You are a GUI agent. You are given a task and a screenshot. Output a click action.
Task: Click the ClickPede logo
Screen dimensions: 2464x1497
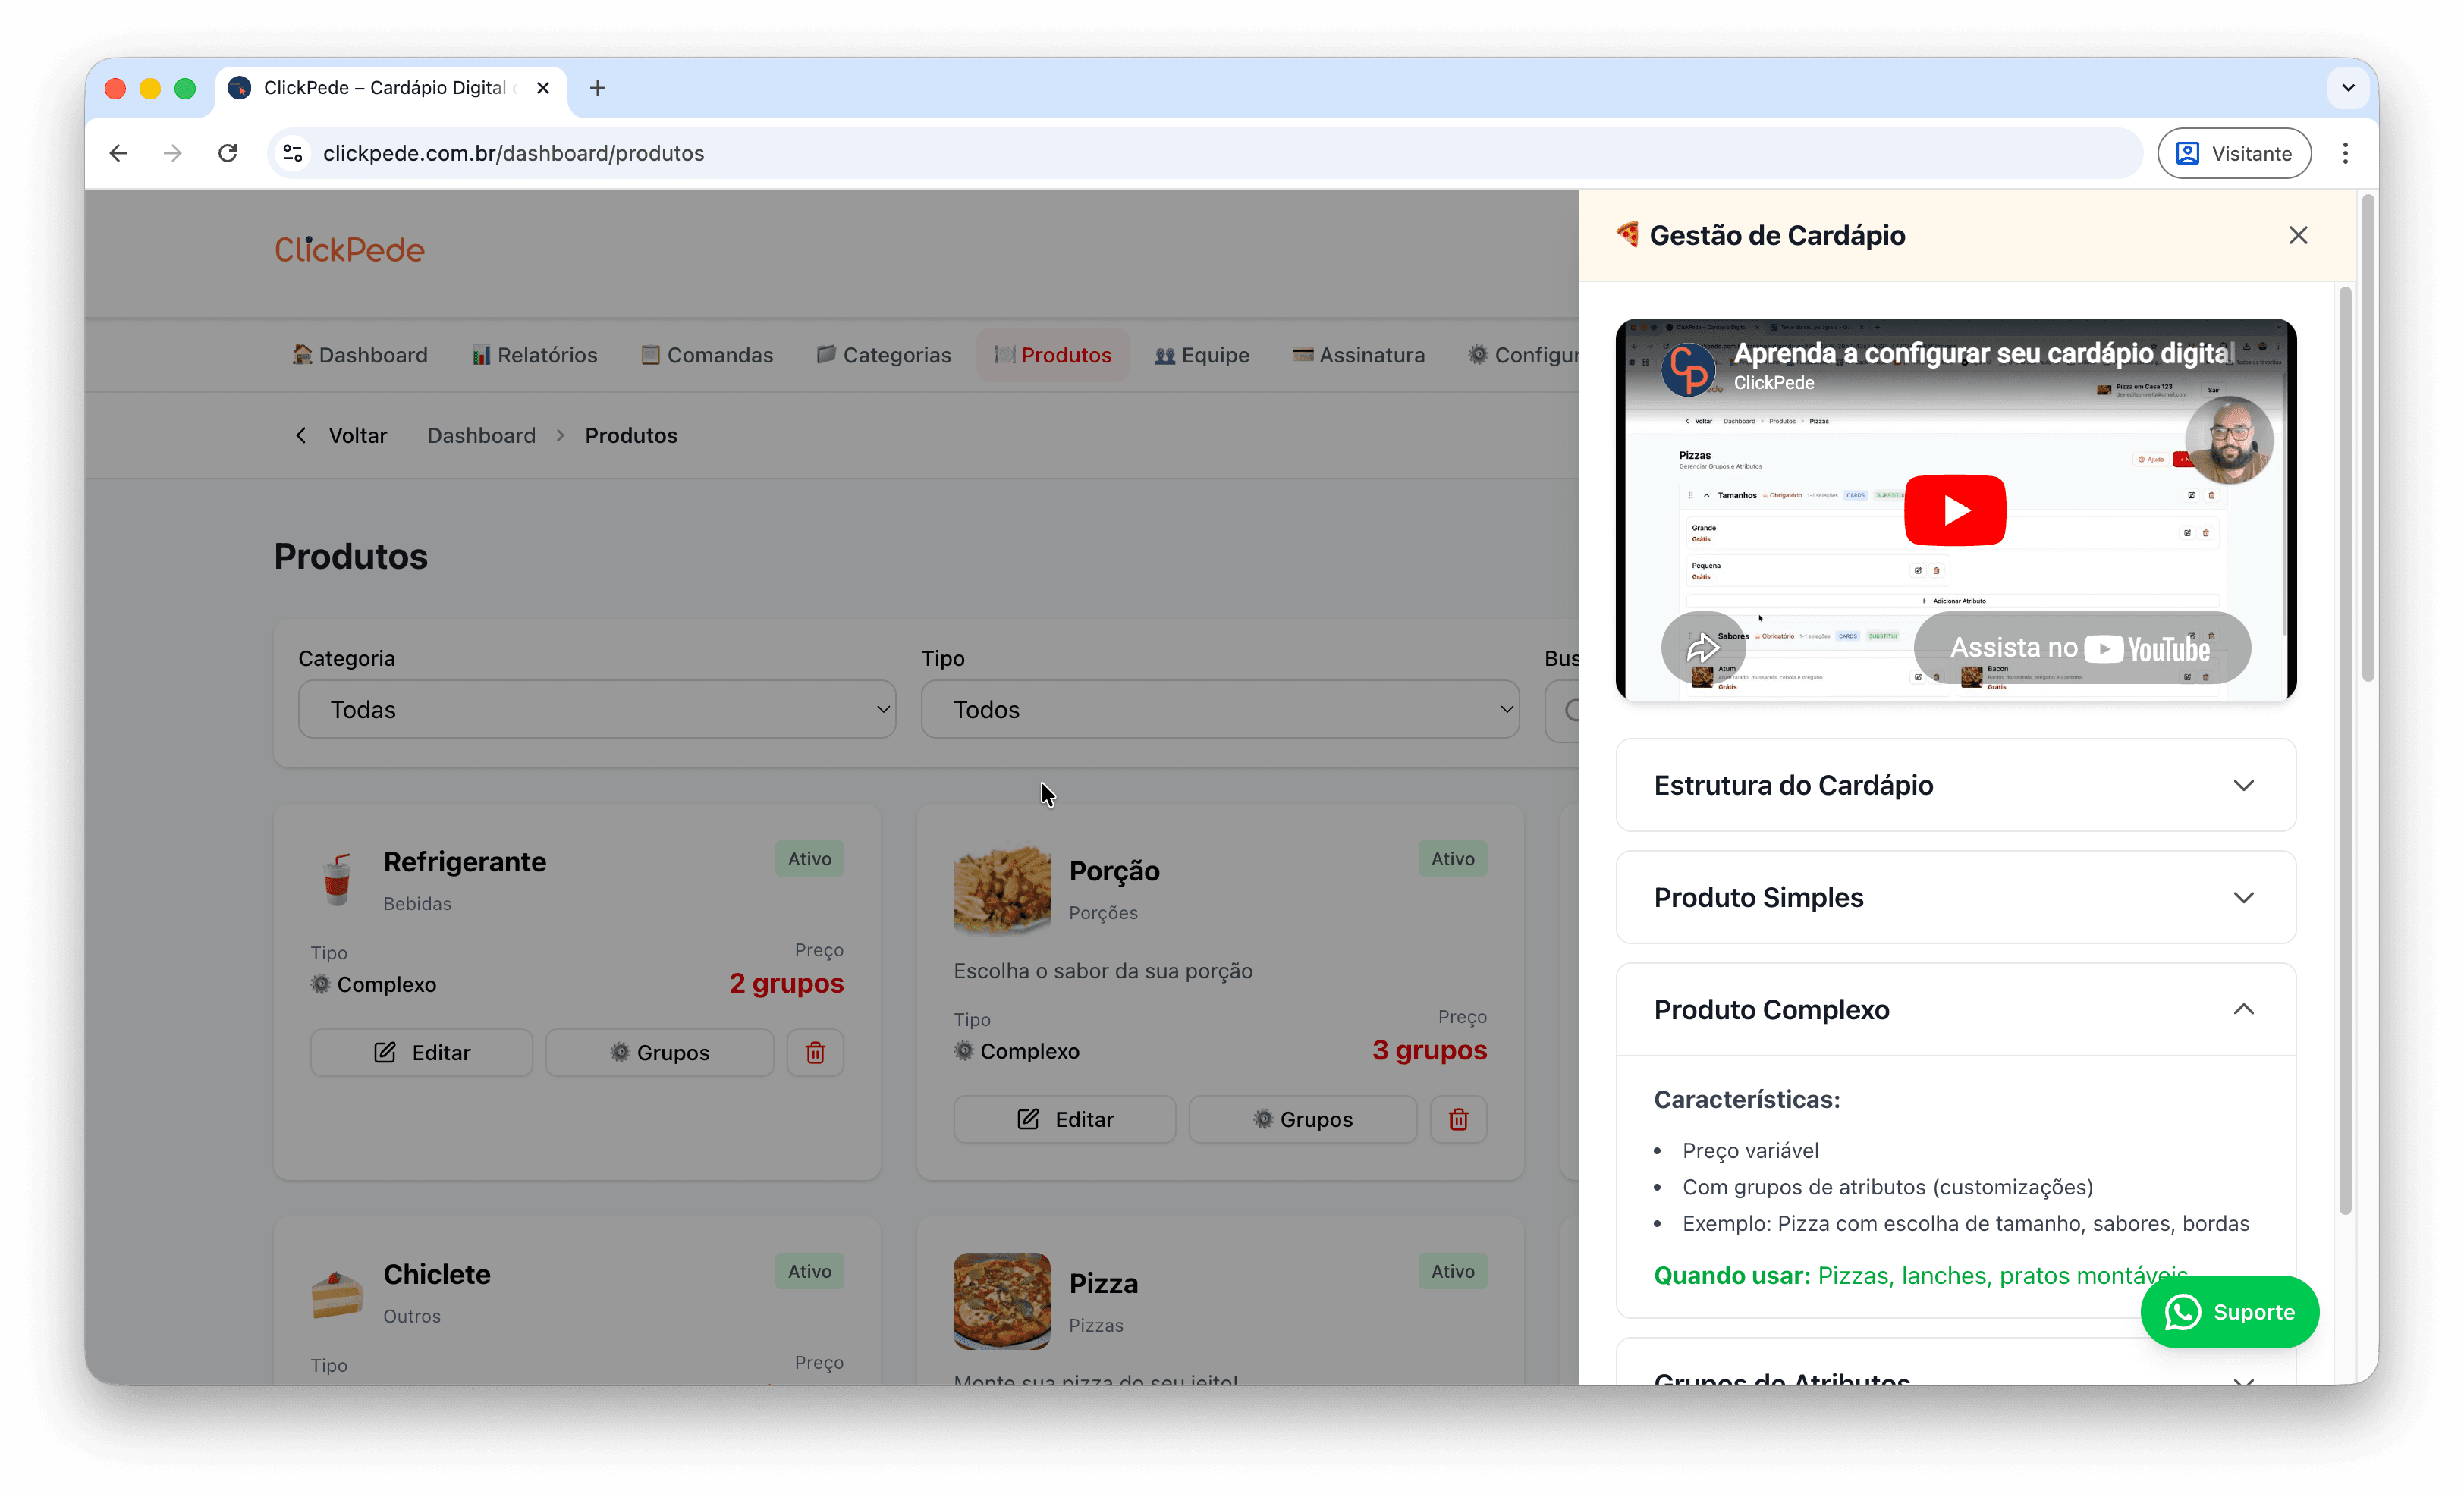point(349,249)
